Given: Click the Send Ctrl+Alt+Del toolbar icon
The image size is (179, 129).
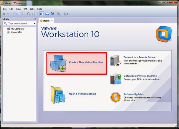Looking at the screenshot, I should pyautogui.click(x=15, y=14).
